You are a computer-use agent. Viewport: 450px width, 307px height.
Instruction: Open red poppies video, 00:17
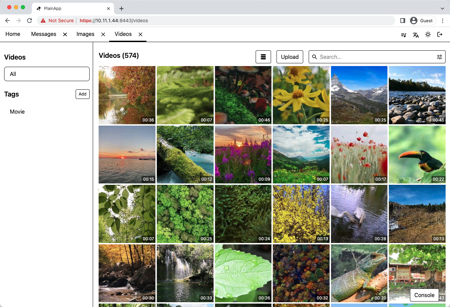pos(359,154)
